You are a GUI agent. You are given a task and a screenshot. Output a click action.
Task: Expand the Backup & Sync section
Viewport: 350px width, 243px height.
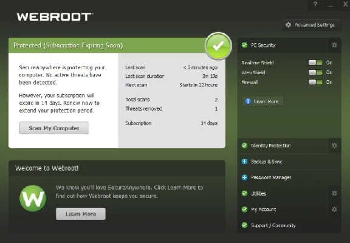(289, 162)
